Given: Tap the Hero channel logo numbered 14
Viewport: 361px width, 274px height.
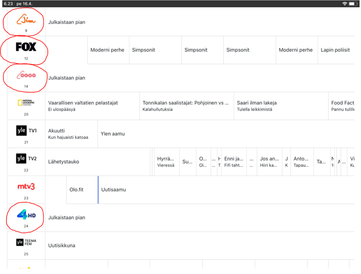Looking at the screenshot, I should click(26, 76).
